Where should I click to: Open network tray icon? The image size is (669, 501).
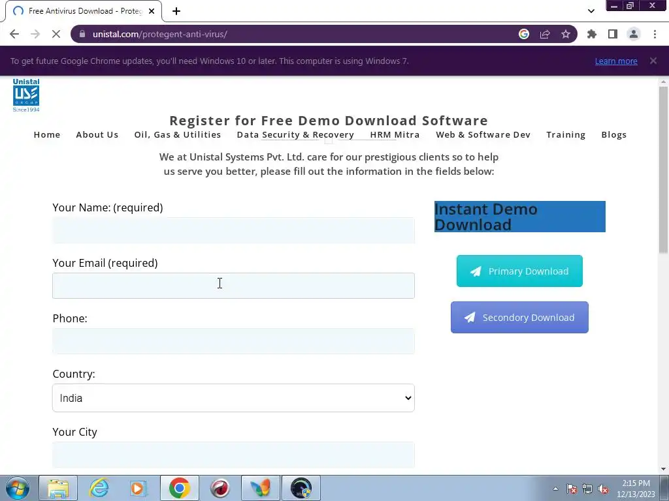[587, 489]
